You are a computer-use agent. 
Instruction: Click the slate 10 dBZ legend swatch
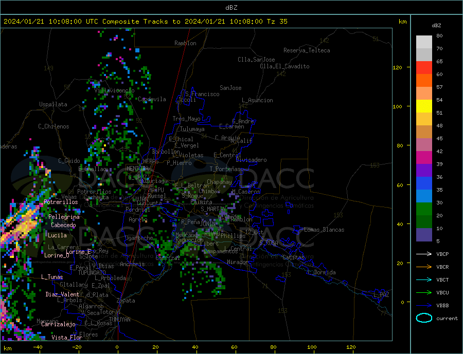(424, 234)
